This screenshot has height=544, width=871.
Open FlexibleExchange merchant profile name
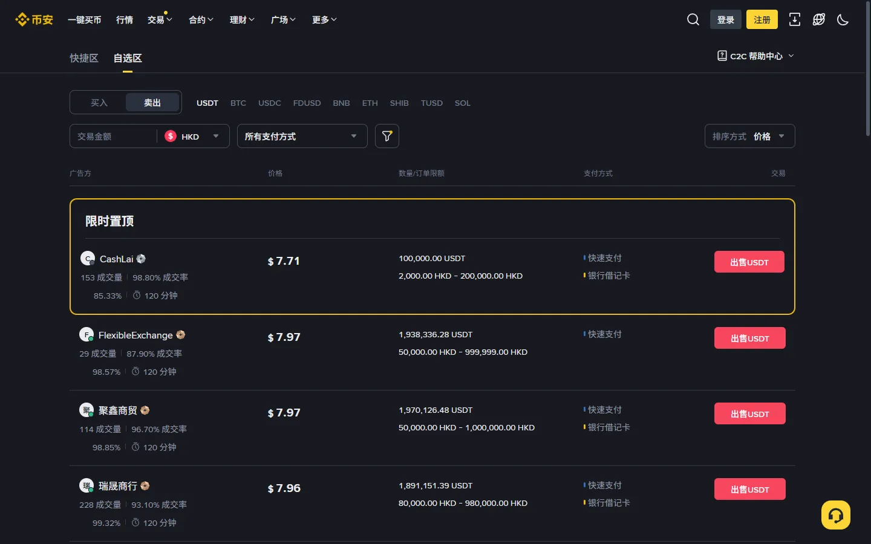(135, 335)
